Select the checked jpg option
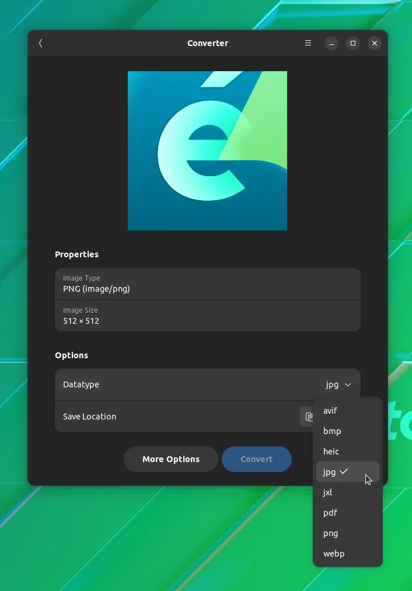Screen dimensions: 412x591 (348, 471)
